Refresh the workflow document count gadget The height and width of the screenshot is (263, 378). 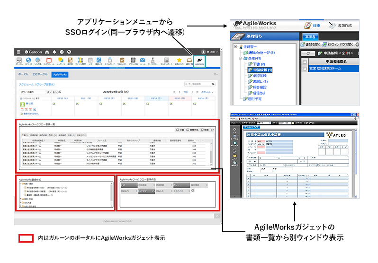coord(193,191)
